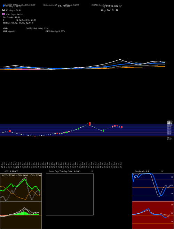Click the blue 20 Day EMA legend swatch
Viewport: 174px width, 229px height.
coord(3,6)
